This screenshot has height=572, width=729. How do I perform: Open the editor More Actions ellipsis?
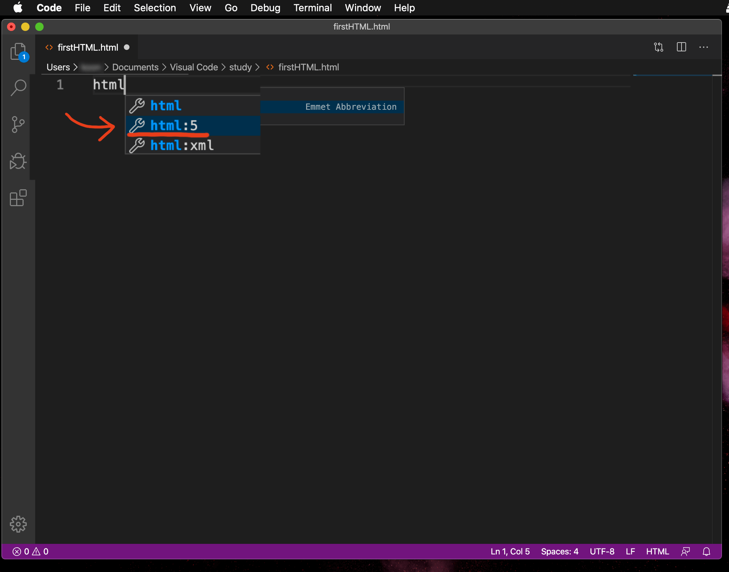(x=703, y=47)
